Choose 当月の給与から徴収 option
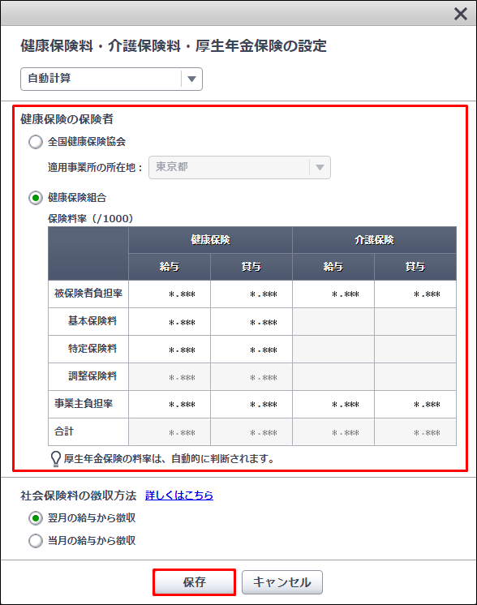 [36, 541]
